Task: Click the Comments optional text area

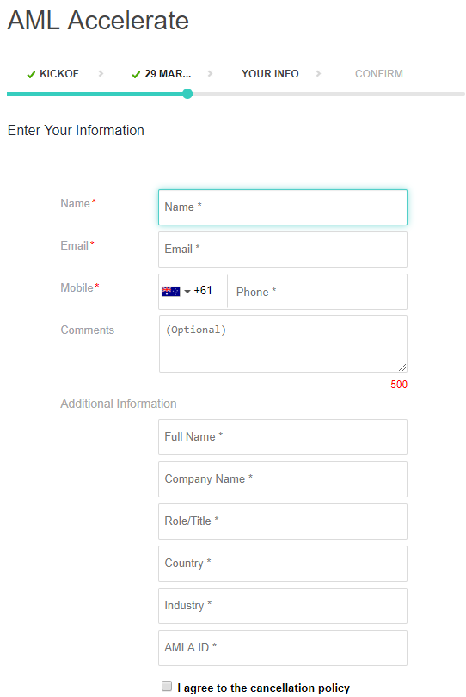Action: click(283, 343)
